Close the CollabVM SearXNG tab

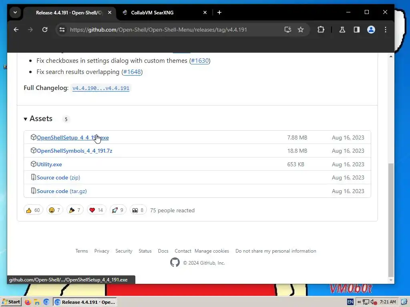(x=205, y=12)
